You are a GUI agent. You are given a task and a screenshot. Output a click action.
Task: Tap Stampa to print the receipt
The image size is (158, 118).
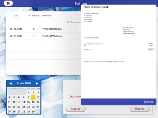pos(149,102)
